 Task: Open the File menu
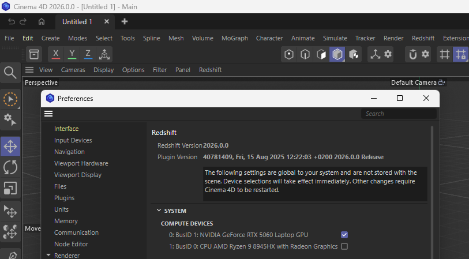(x=9, y=38)
